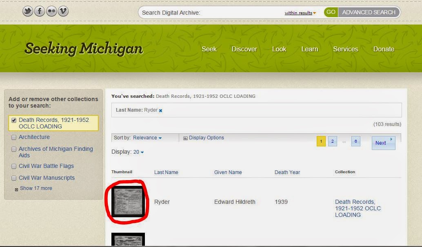Open the Vimeo social icon

(x=63, y=11)
